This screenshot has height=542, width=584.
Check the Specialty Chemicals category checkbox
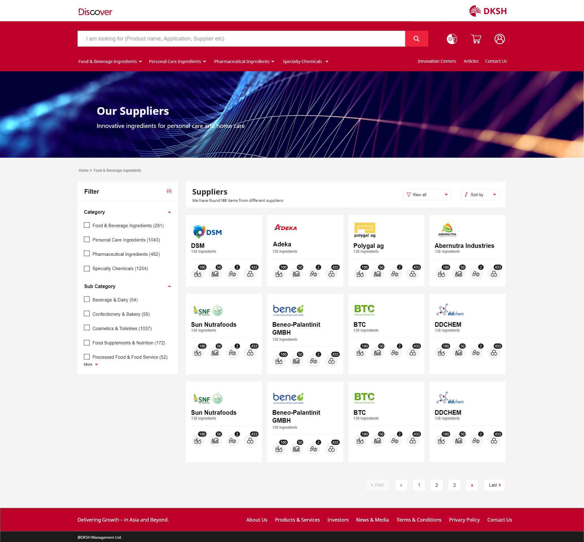87,268
